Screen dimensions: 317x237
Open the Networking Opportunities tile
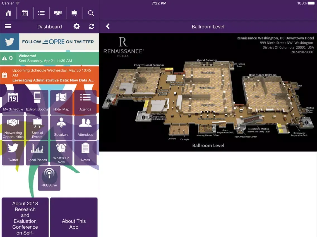pos(13,128)
